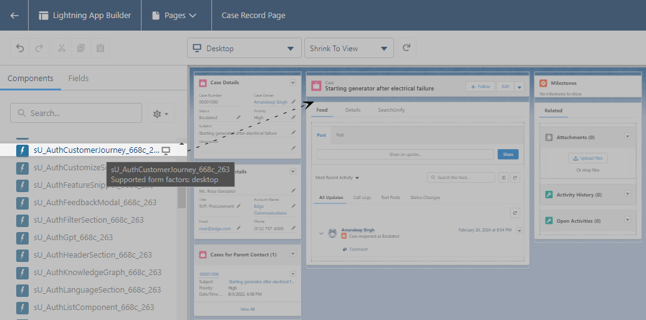Select sU_AuthFeedbackModal_668c_263 component
The image size is (646, 320).
(x=95, y=203)
